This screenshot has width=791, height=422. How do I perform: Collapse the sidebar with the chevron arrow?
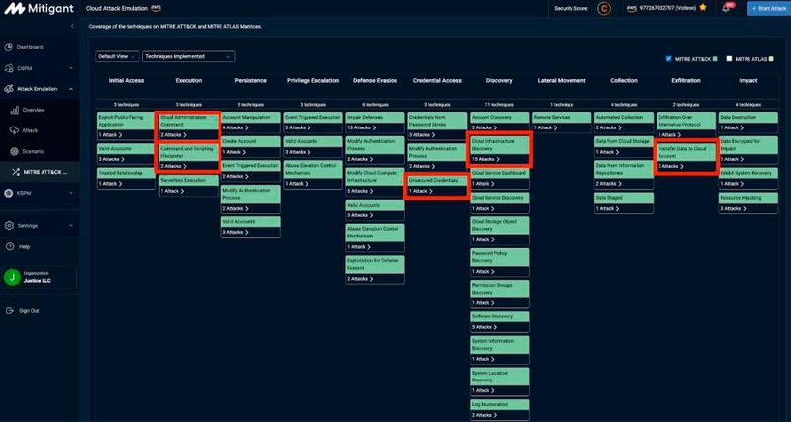pos(71,26)
